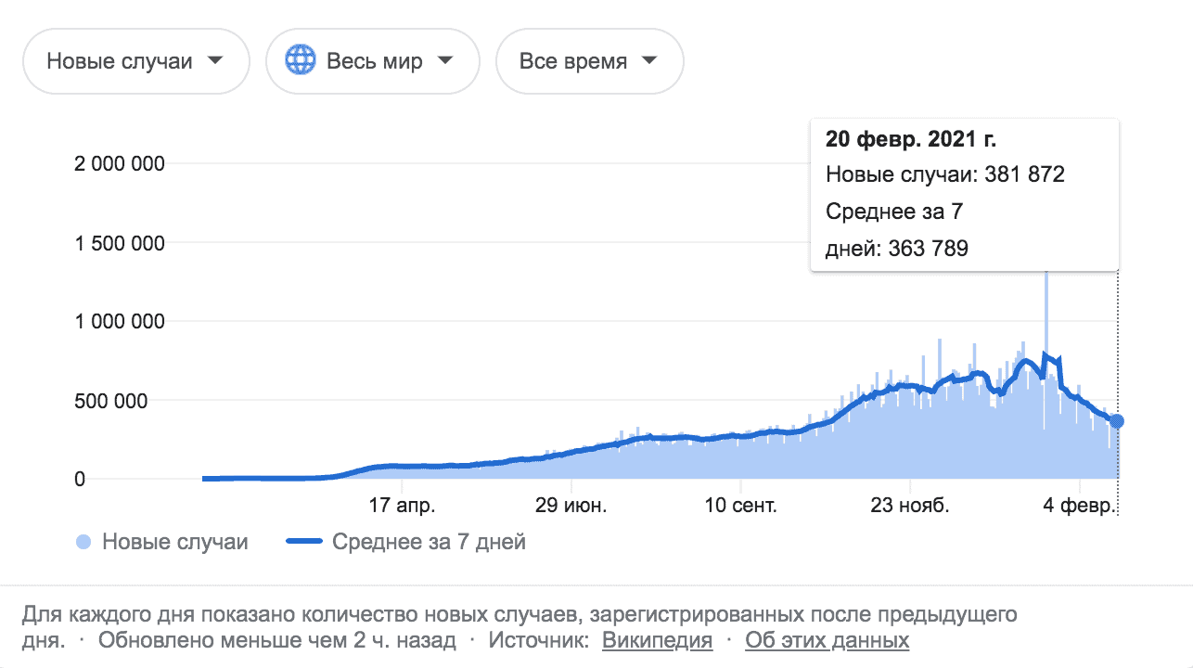
Task: Click the 23 нояб. axis label
Action: pos(910,507)
